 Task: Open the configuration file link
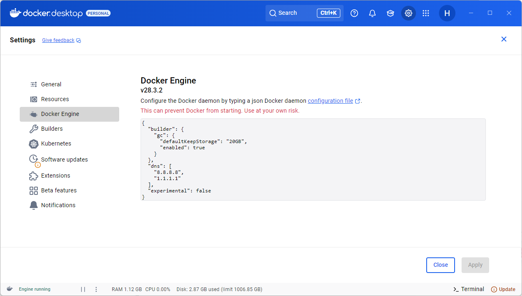point(330,101)
